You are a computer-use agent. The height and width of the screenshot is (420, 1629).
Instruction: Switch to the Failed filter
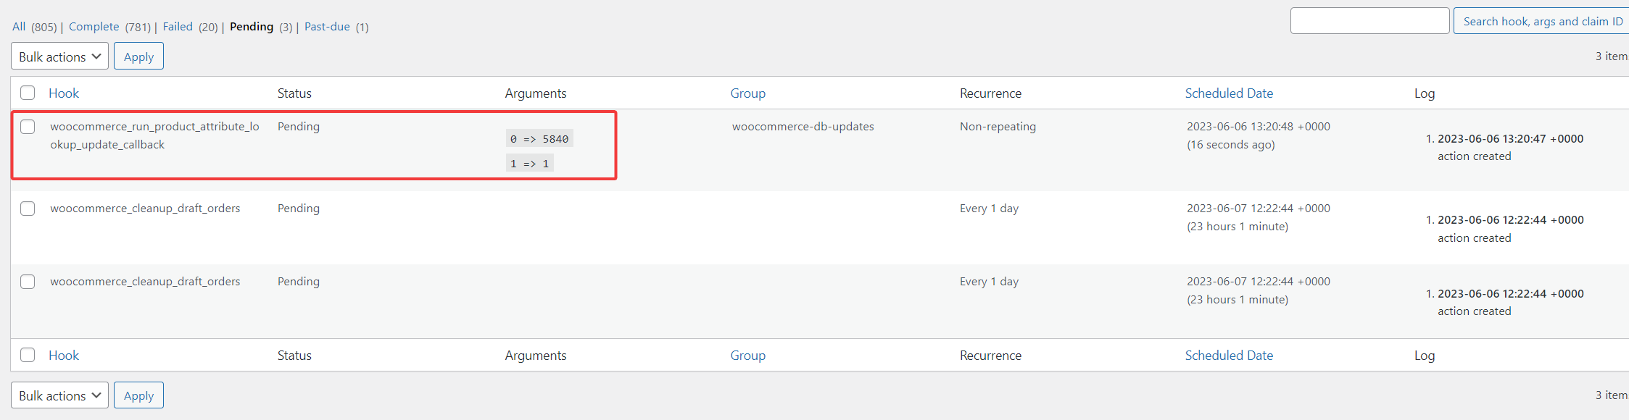(x=178, y=27)
